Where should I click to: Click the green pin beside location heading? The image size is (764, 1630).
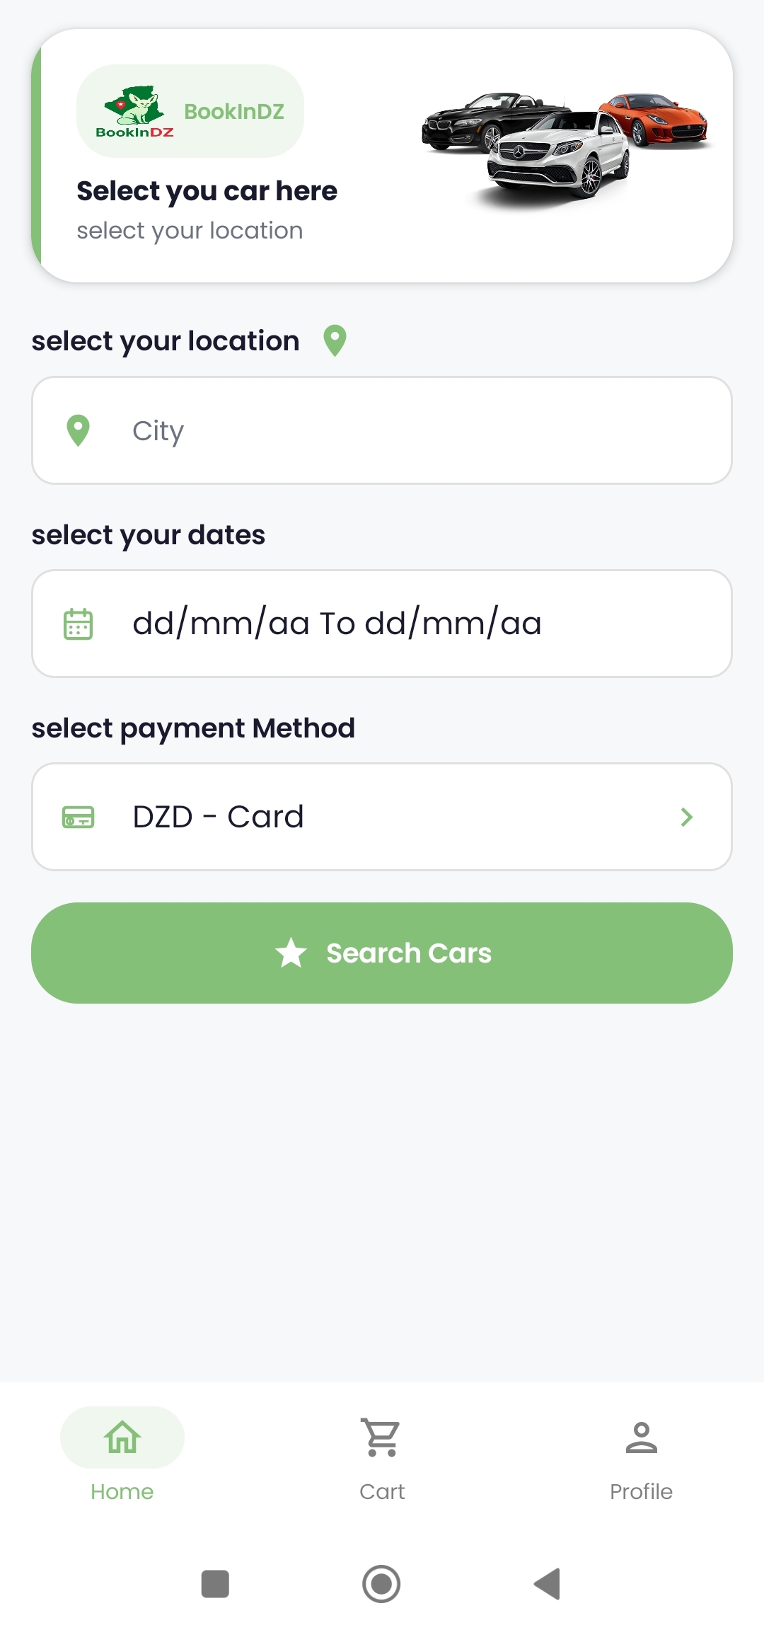pos(335,340)
